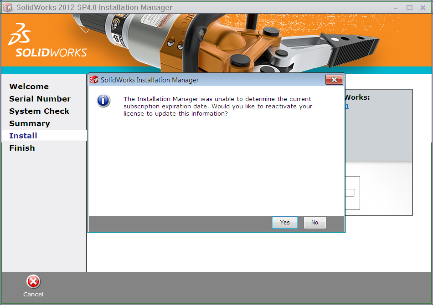Select the System Check step

click(39, 111)
